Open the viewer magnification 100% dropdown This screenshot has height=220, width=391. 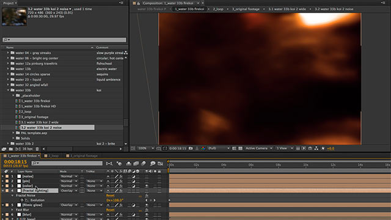pos(146,148)
